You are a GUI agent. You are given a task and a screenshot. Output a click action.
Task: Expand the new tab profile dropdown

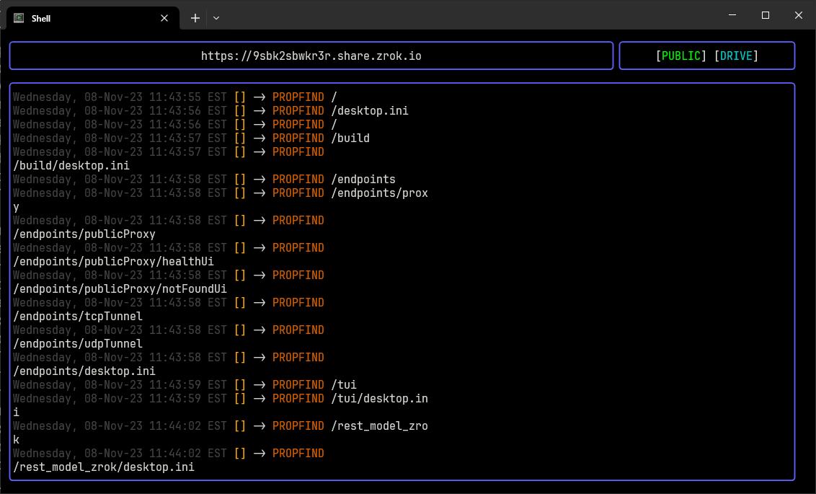(216, 18)
